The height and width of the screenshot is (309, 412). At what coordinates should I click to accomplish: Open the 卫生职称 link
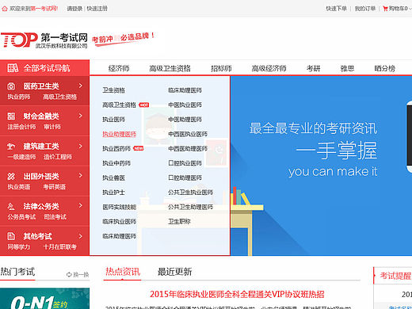[179, 222]
